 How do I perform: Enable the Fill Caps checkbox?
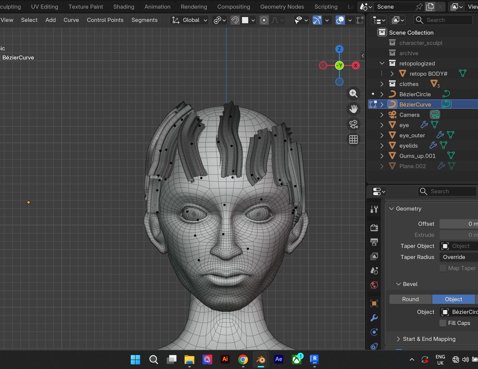click(x=443, y=323)
